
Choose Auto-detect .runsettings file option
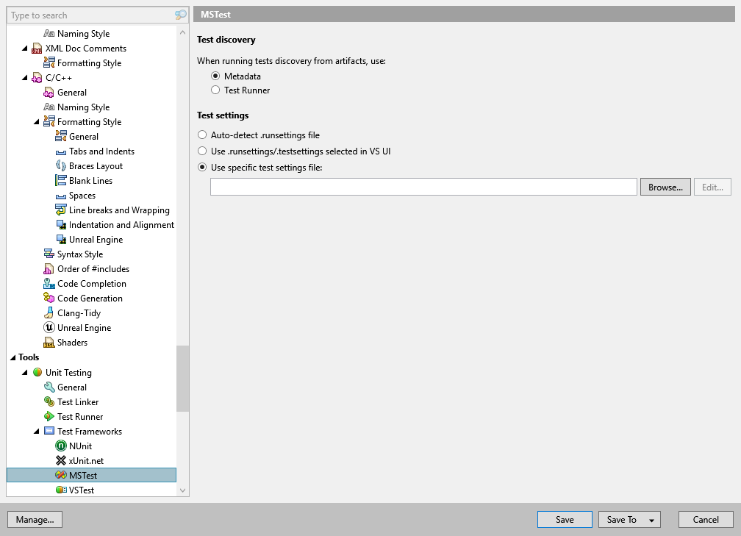pos(202,135)
